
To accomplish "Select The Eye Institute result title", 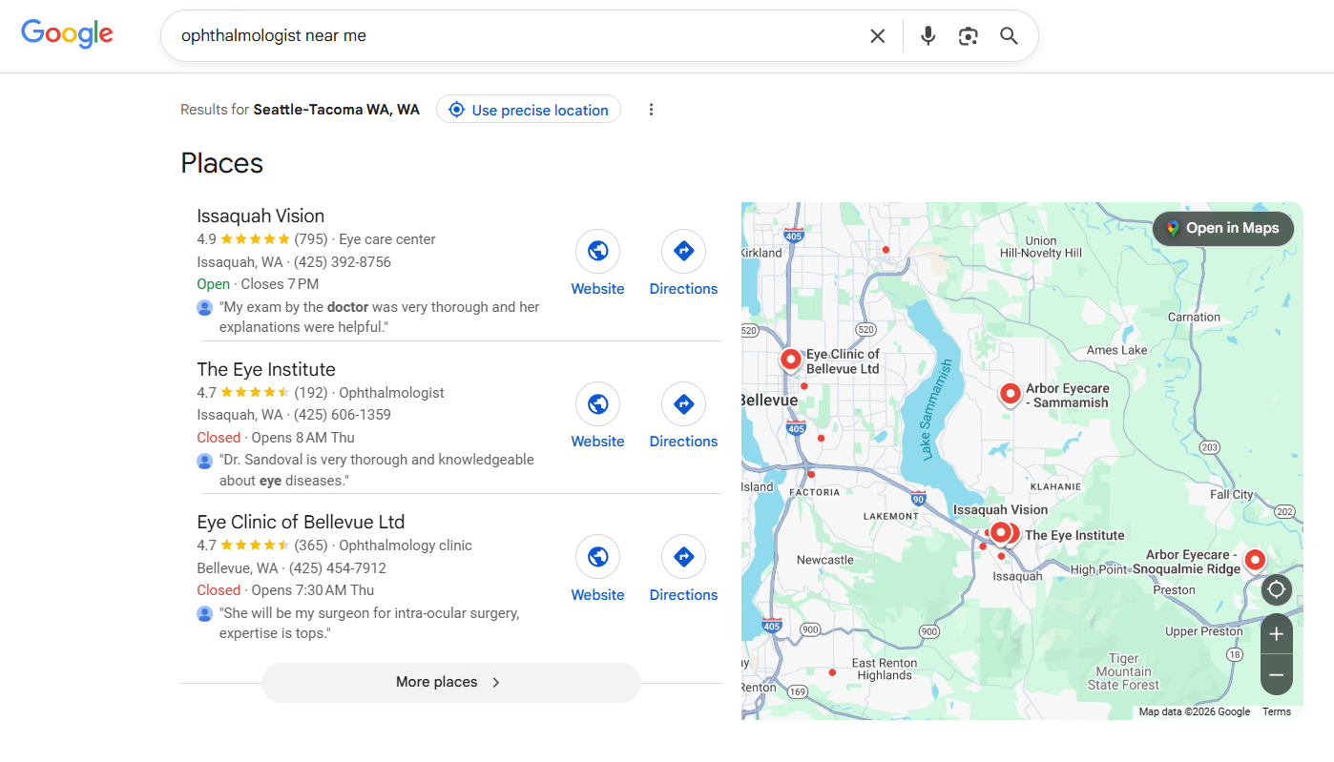I will (265, 369).
